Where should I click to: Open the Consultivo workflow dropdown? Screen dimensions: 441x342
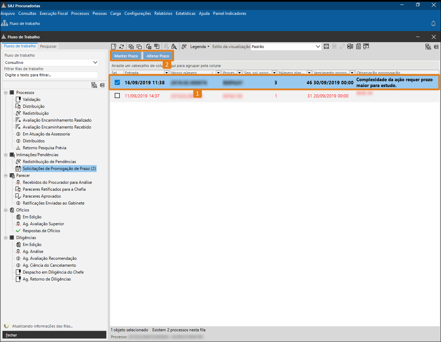51,63
